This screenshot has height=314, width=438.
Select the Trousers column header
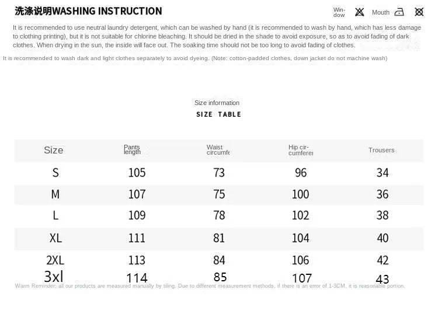[381, 150]
